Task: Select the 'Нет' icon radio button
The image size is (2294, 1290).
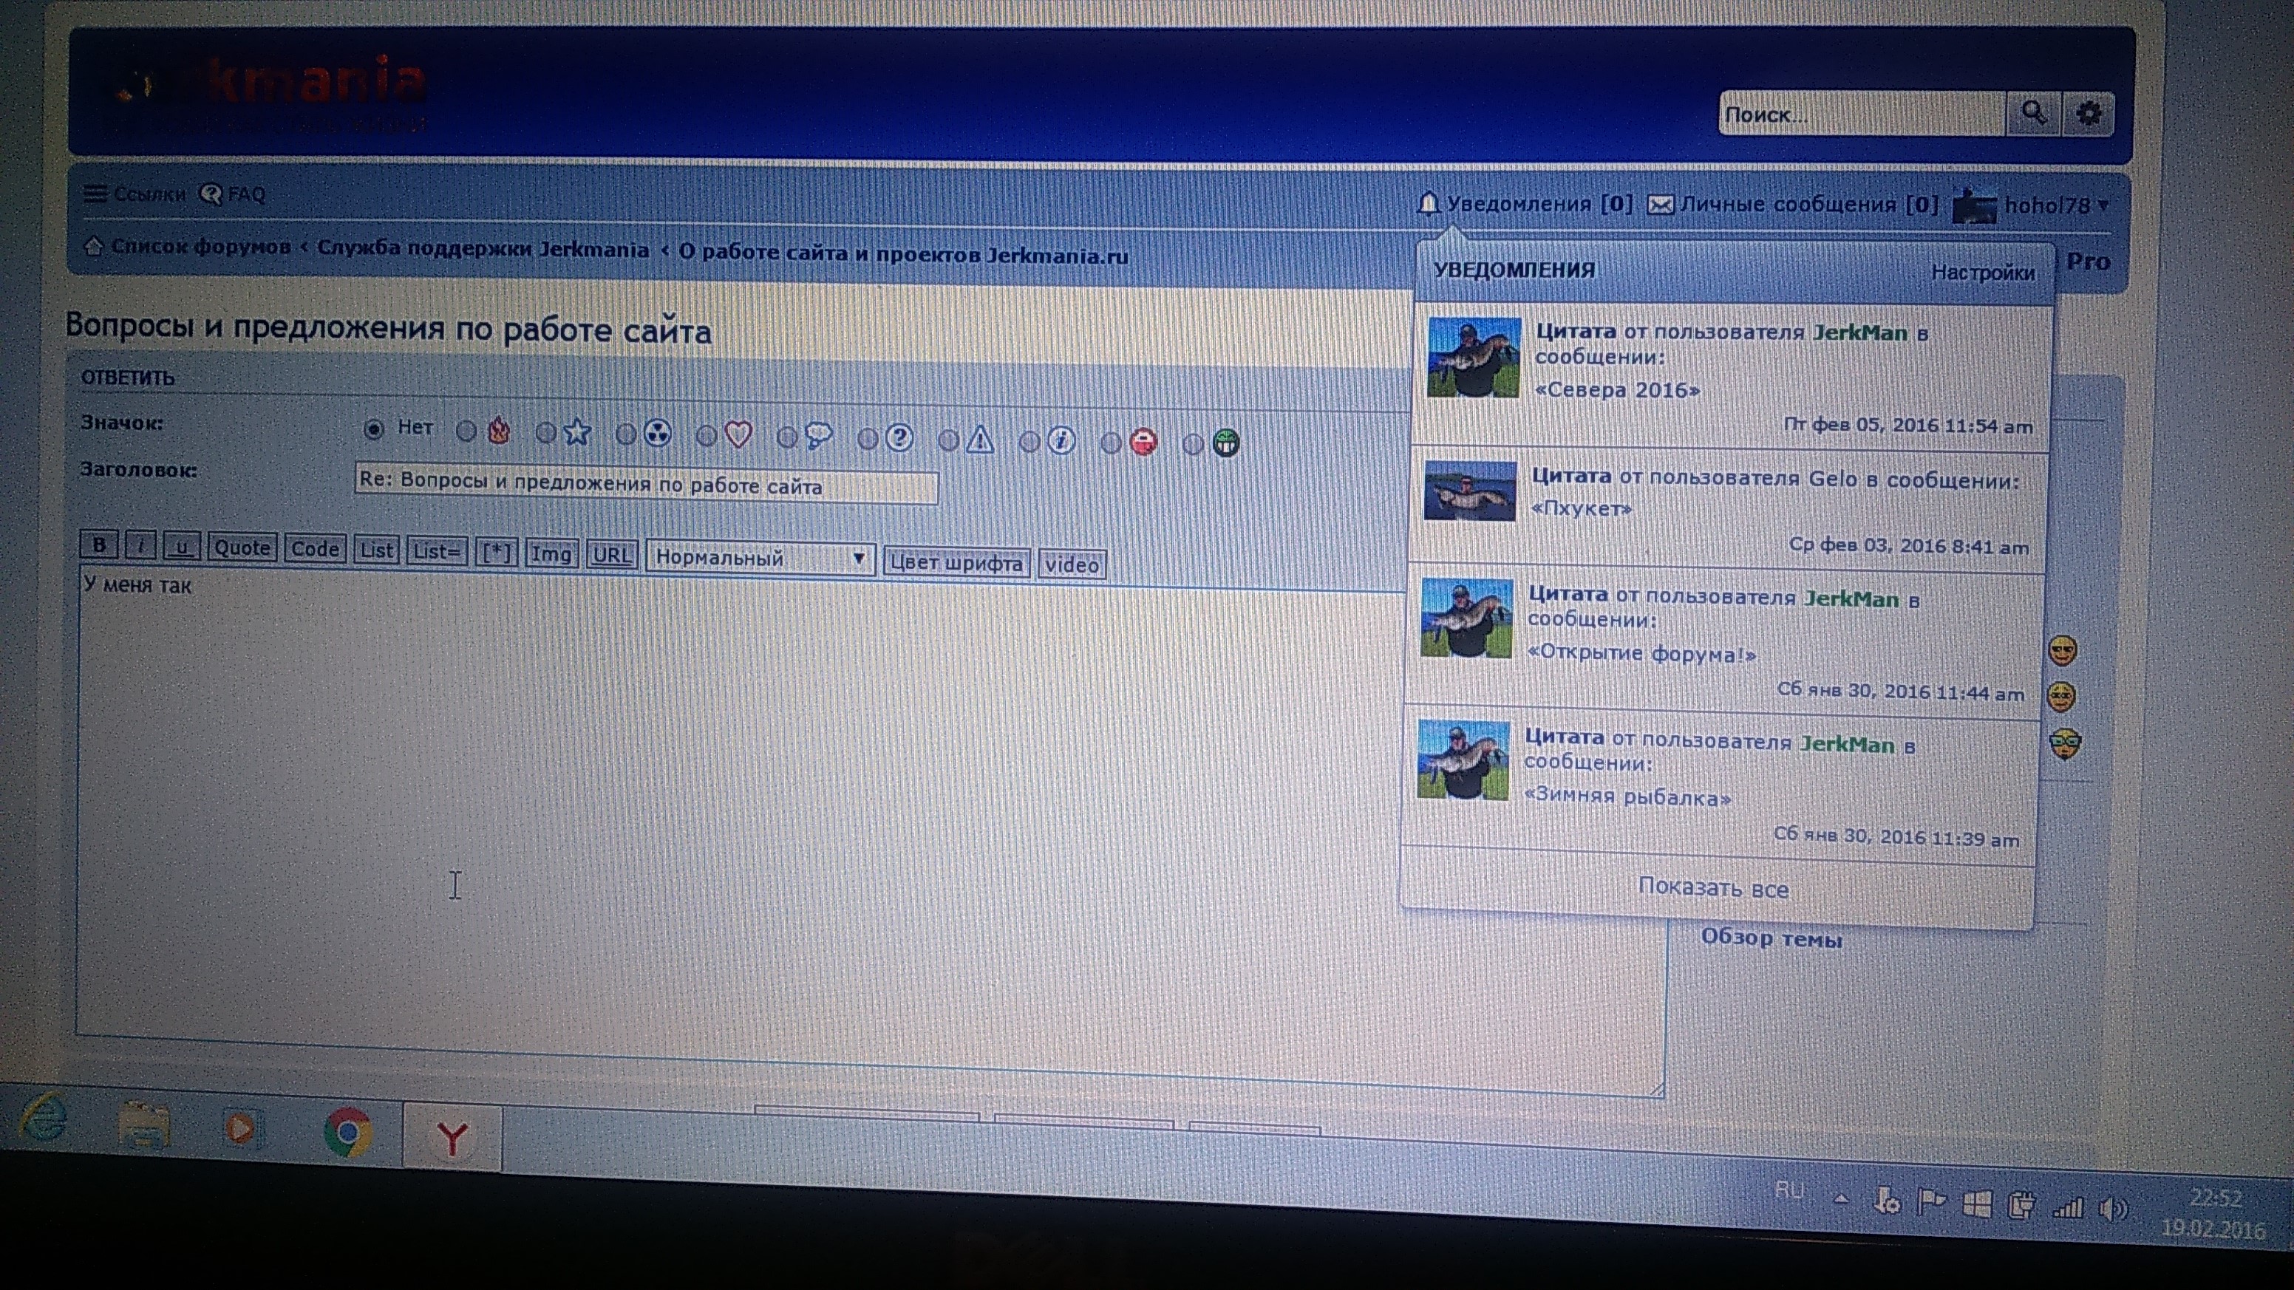Action: pyautogui.click(x=374, y=429)
